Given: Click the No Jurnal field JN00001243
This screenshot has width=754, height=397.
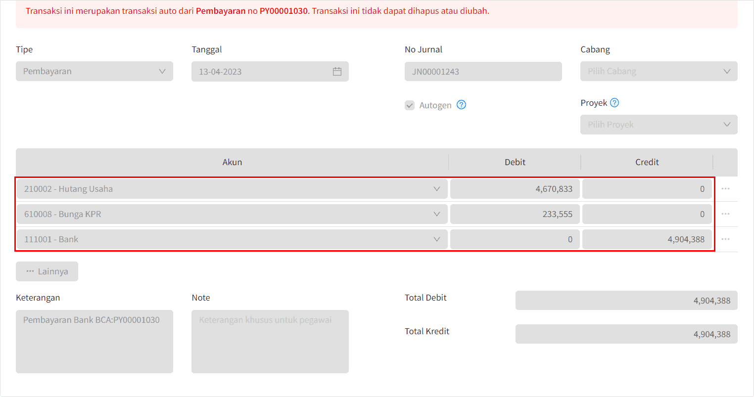Looking at the screenshot, I should [483, 72].
